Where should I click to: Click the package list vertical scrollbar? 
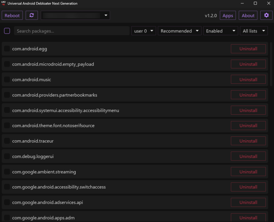(271, 64)
